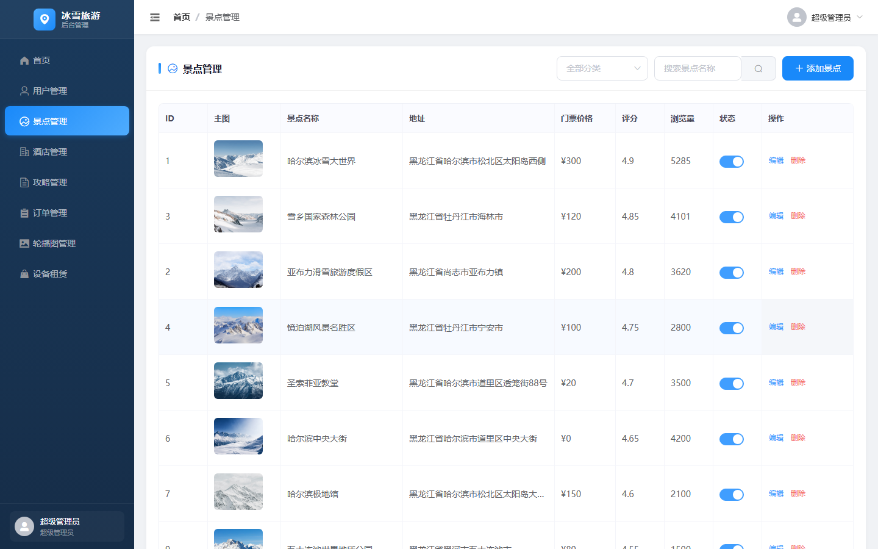Click the 用户管理 person icon in the sidebar
Image resolution: width=878 pixels, height=549 pixels.
(x=24, y=91)
